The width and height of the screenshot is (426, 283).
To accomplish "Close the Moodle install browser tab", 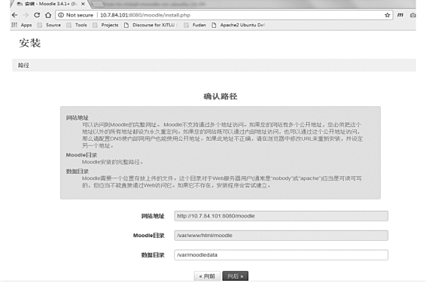I will [83, 4].
